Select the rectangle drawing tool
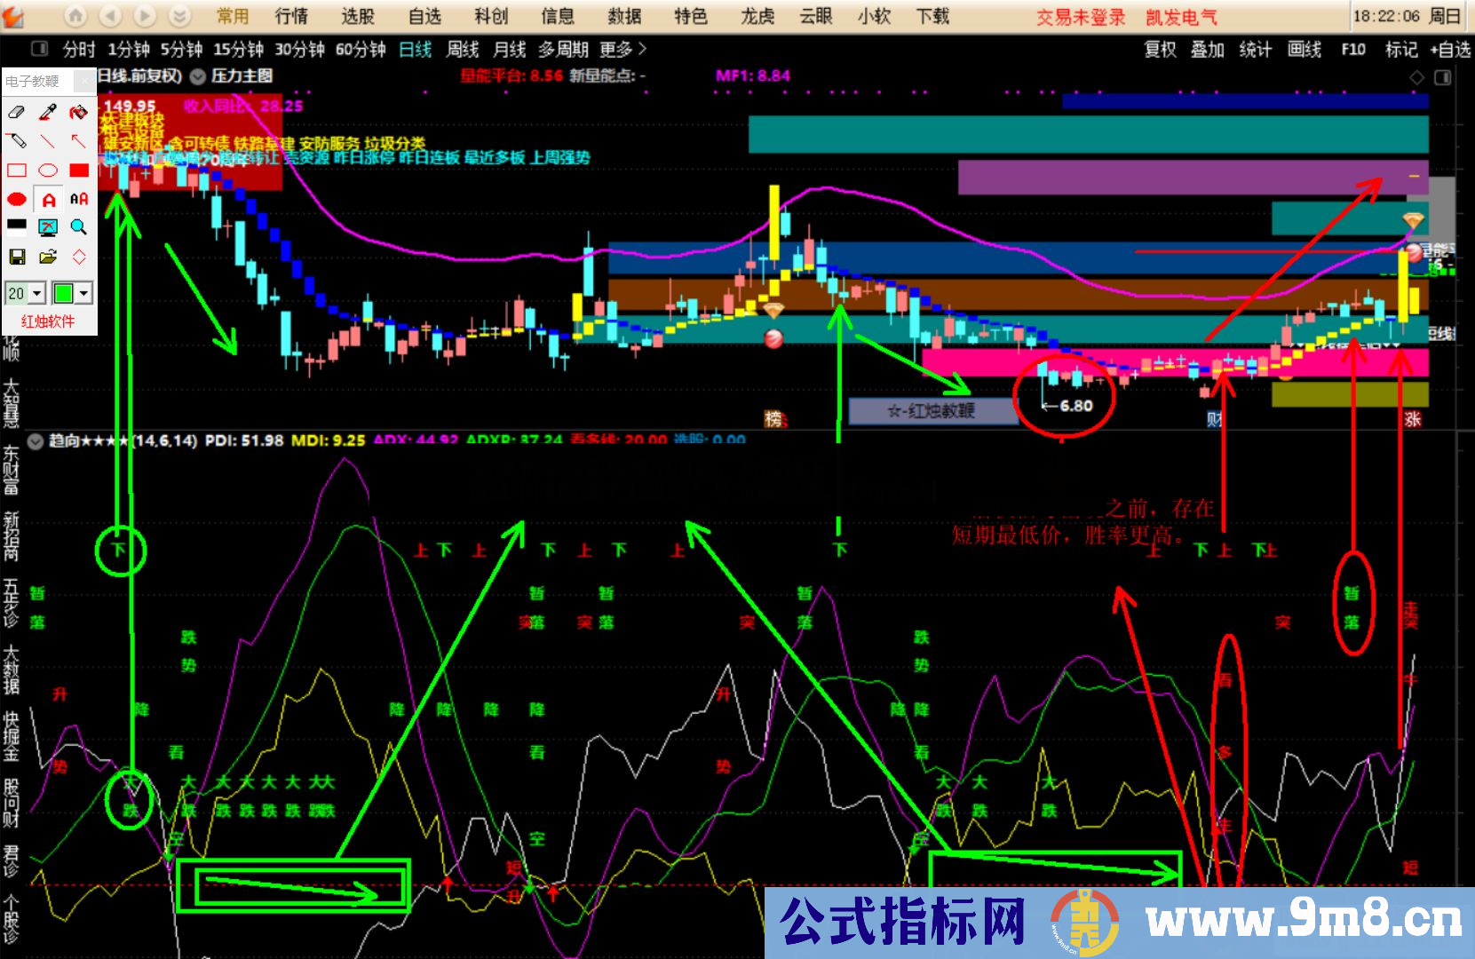The height and width of the screenshot is (959, 1475). pyautogui.click(x=16, y=169)
